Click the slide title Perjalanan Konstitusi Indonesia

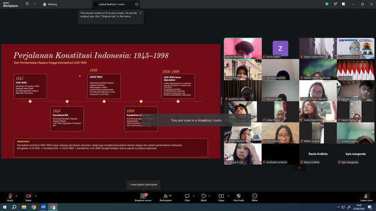(91, 56)
